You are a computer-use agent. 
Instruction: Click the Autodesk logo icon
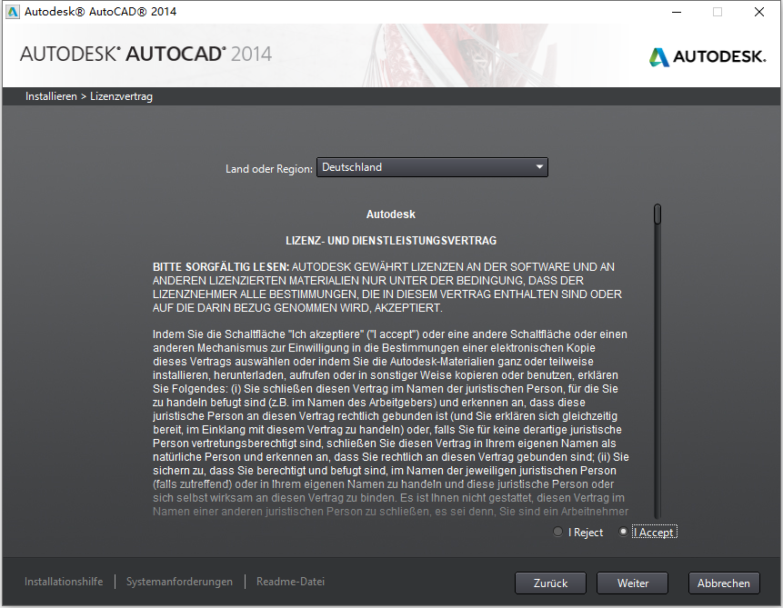pyautogui.click(x=659, y=57)
